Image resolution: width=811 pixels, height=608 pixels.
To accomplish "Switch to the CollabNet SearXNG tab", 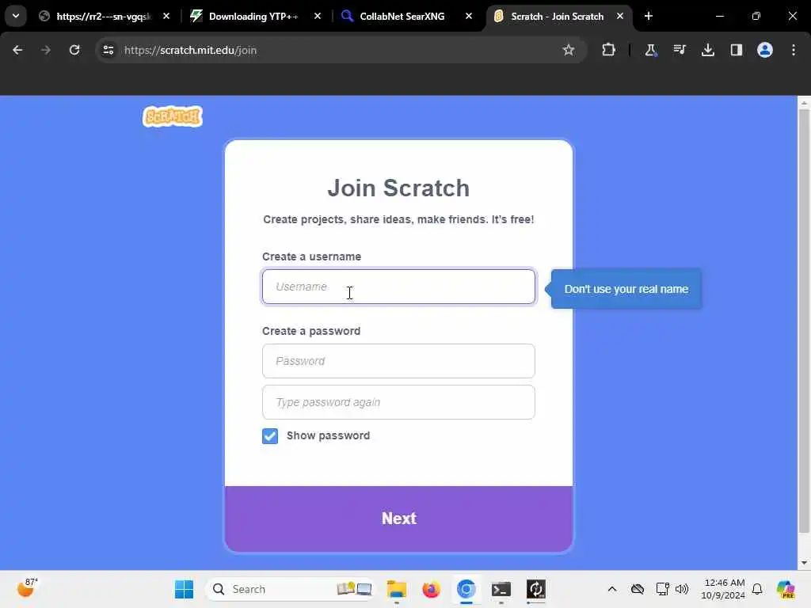I will coord(402,17).
